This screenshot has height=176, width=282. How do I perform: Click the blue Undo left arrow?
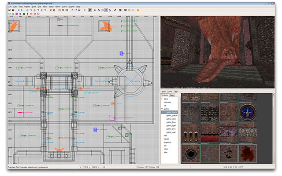(x=19, y=10)
